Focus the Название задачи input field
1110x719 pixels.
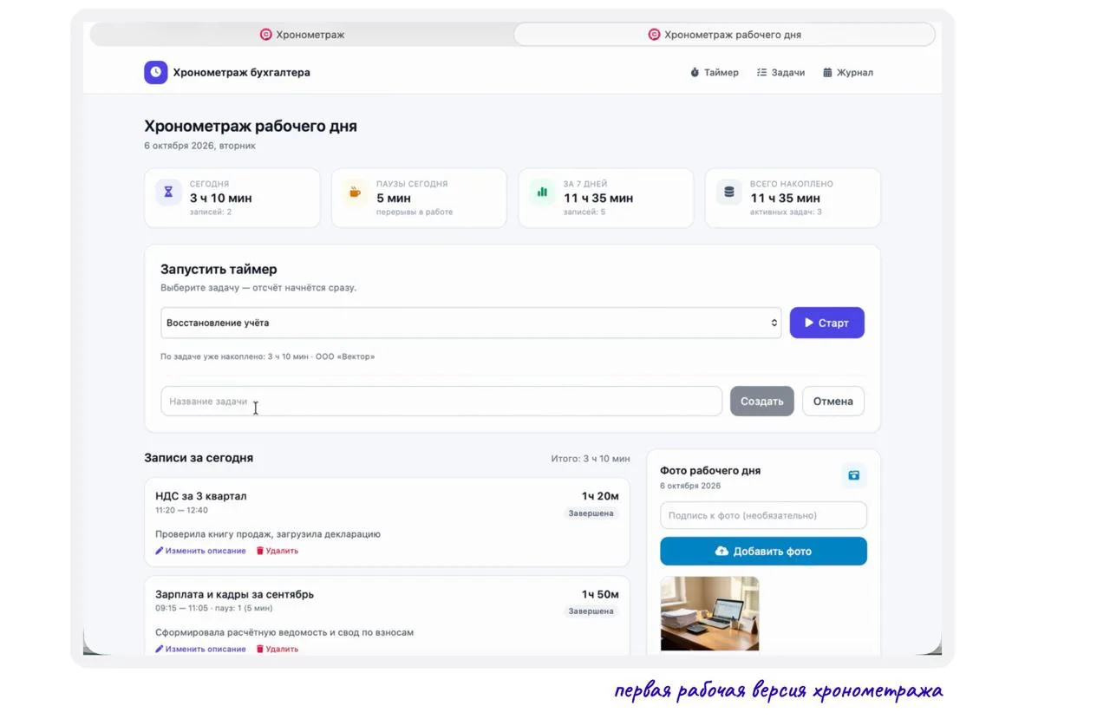(x=441, y=402)
